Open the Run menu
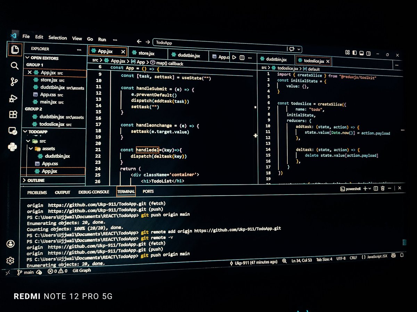Viewport: 417px width, 312px height. point(102,39)
